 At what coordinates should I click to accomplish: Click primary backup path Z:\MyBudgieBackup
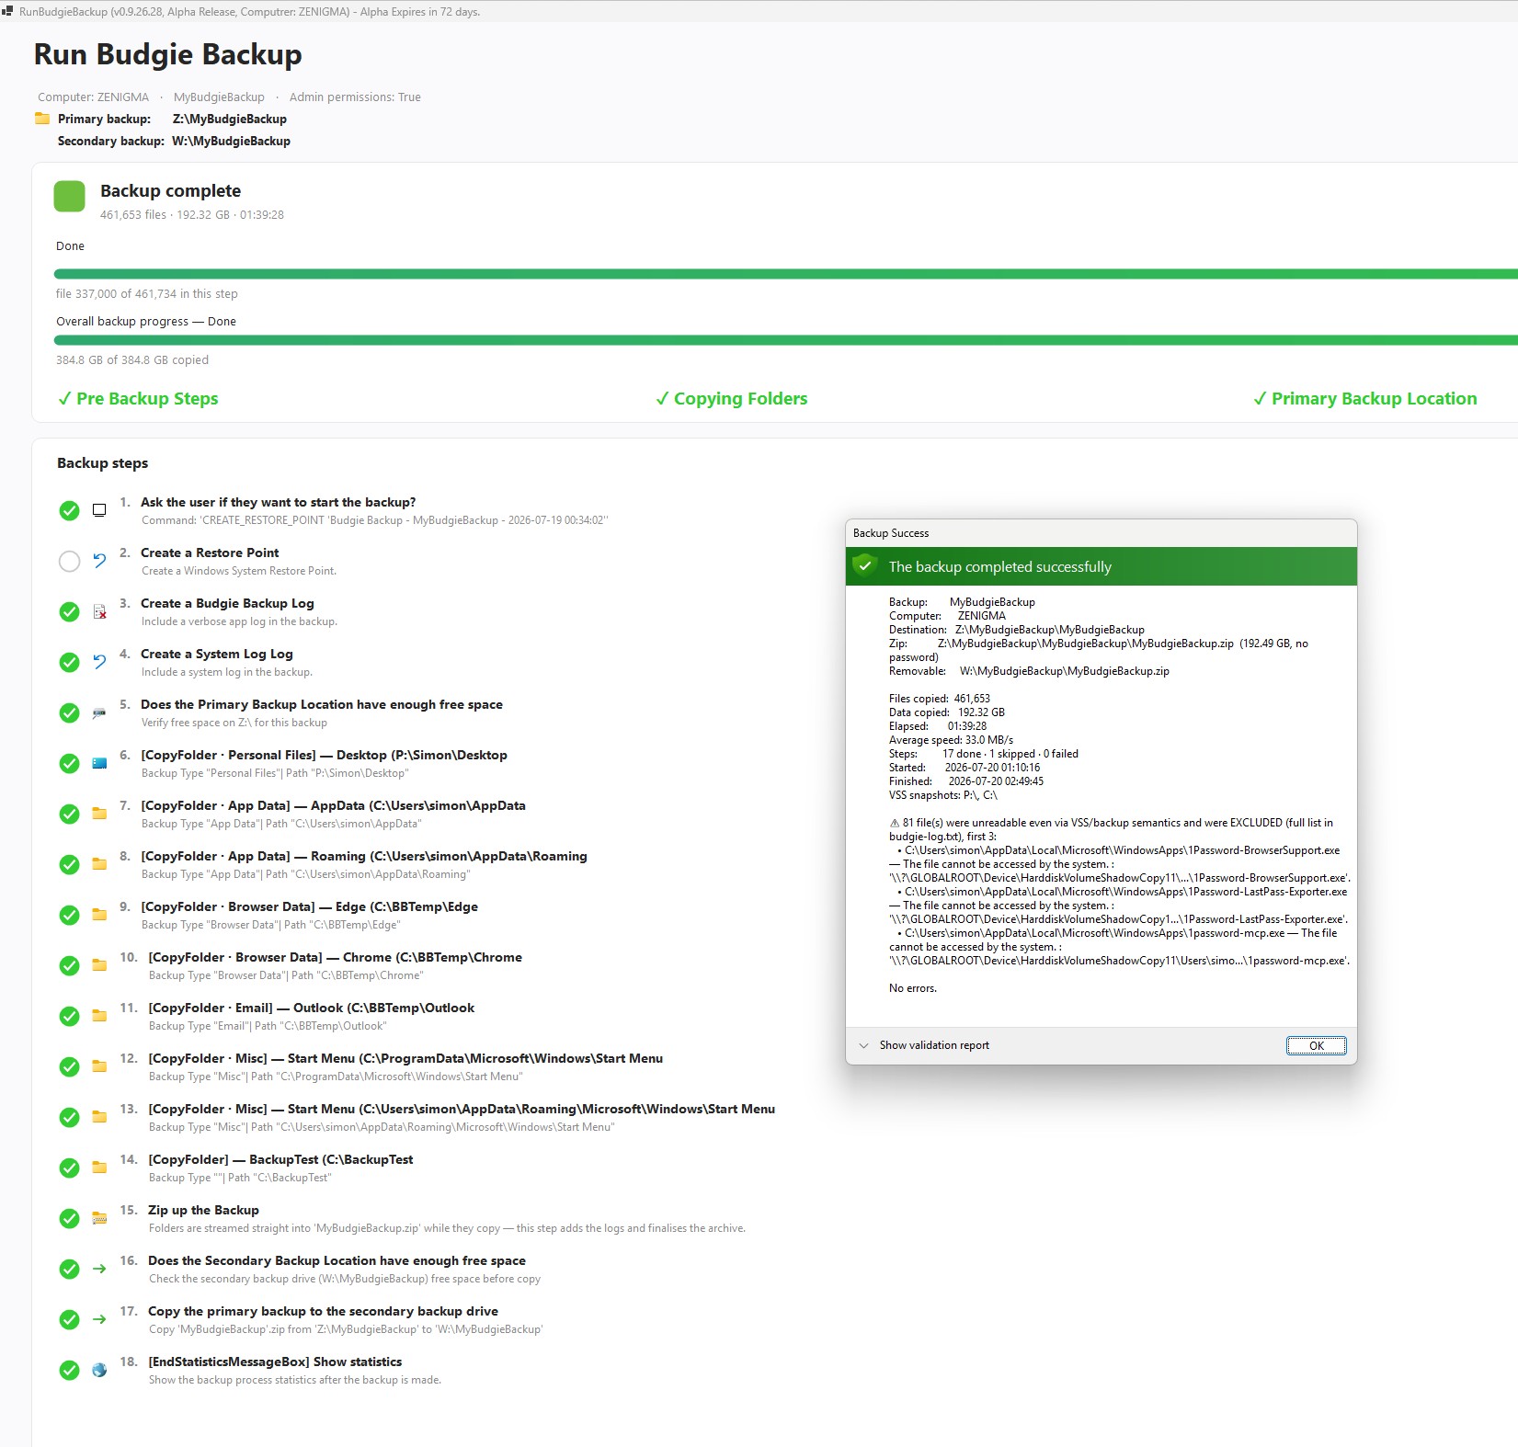point(230,119)
